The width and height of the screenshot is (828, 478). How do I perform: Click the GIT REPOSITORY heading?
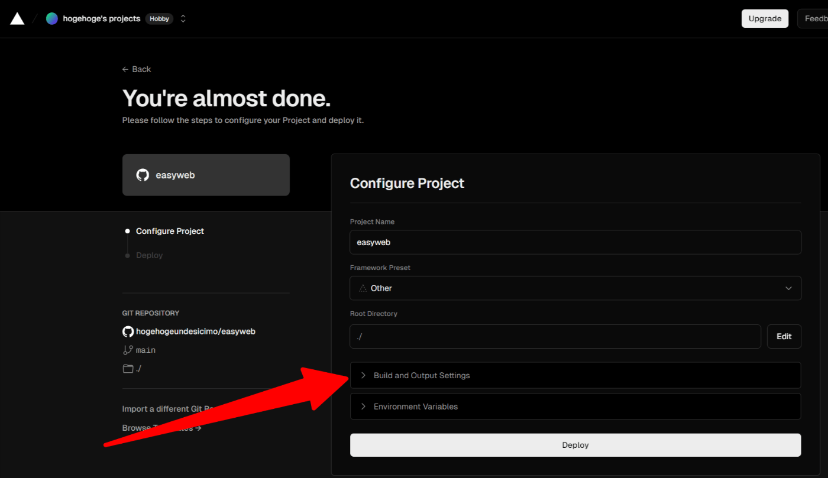click(x=151, y=313)
